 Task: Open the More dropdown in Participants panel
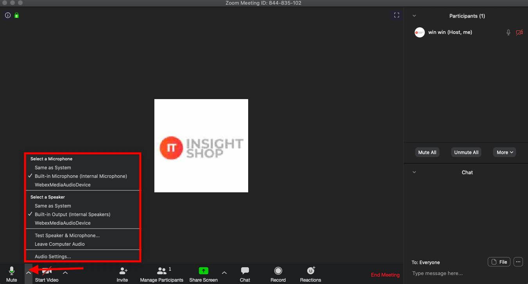[505, 152]
